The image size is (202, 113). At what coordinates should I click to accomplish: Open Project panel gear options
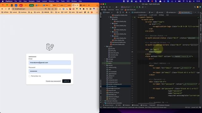(127, 13)
